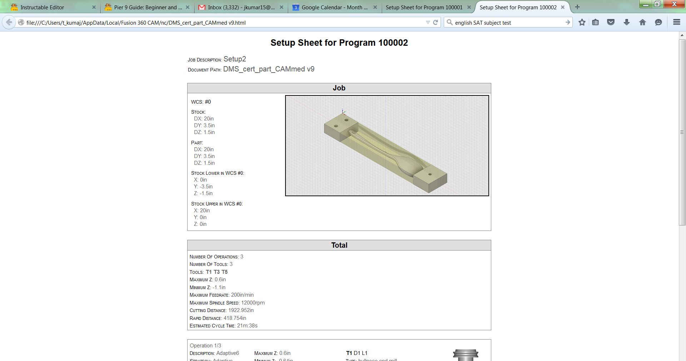Click 'T1 D1 L1' tool label
Image resolution: width=686 pixels, height=361 pixels.
click(x=357, y=353)
